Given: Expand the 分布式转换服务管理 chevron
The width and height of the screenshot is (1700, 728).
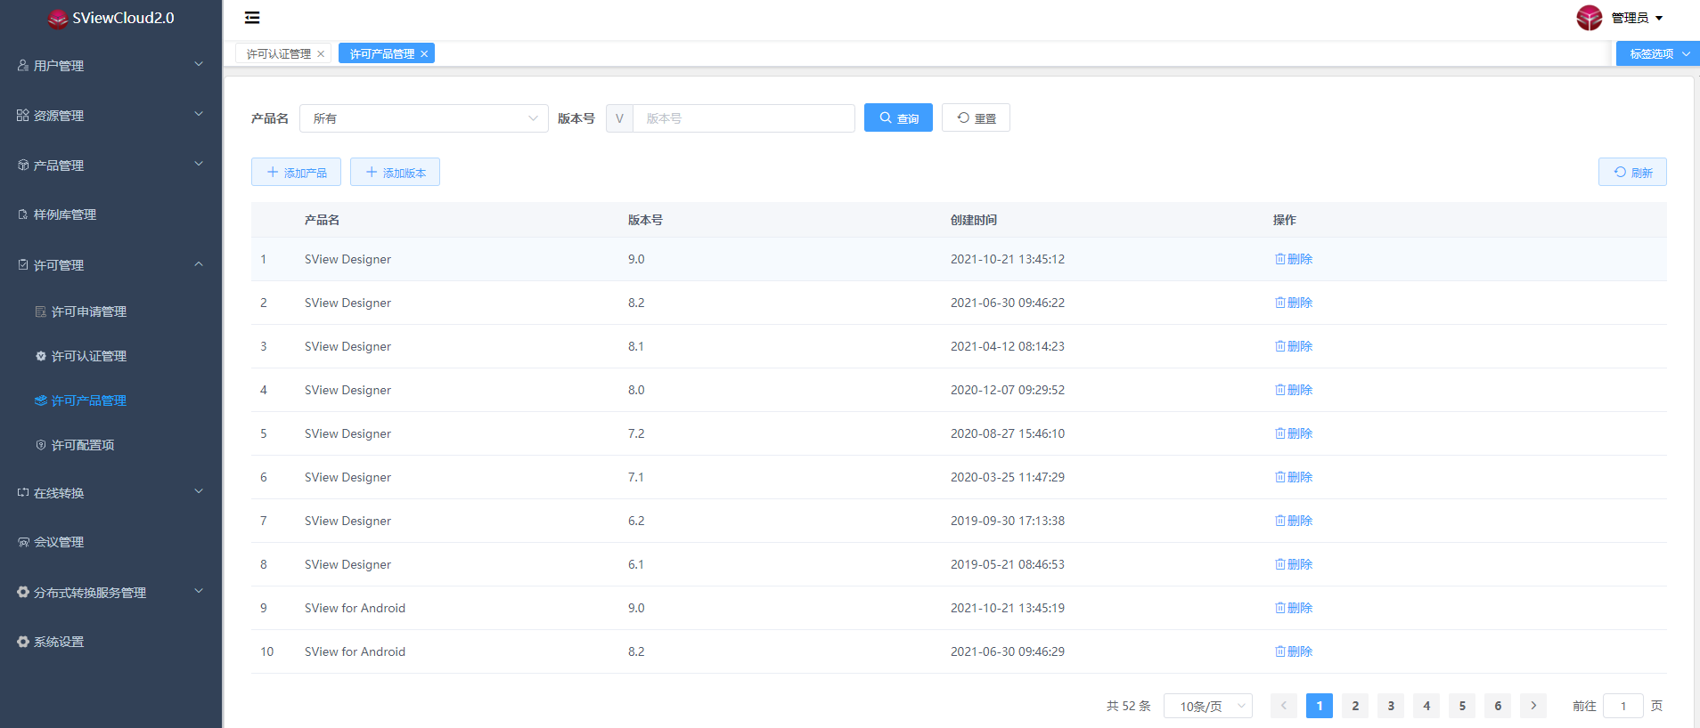Looking at the screenshot, I should point(199,591).
